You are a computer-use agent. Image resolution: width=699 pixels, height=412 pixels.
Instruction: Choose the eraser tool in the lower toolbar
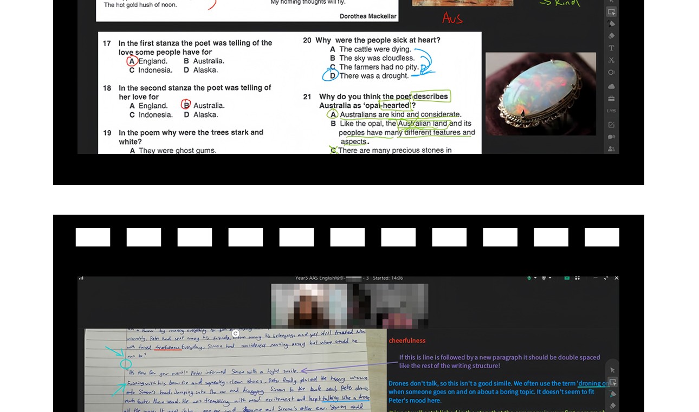[612, 405]
